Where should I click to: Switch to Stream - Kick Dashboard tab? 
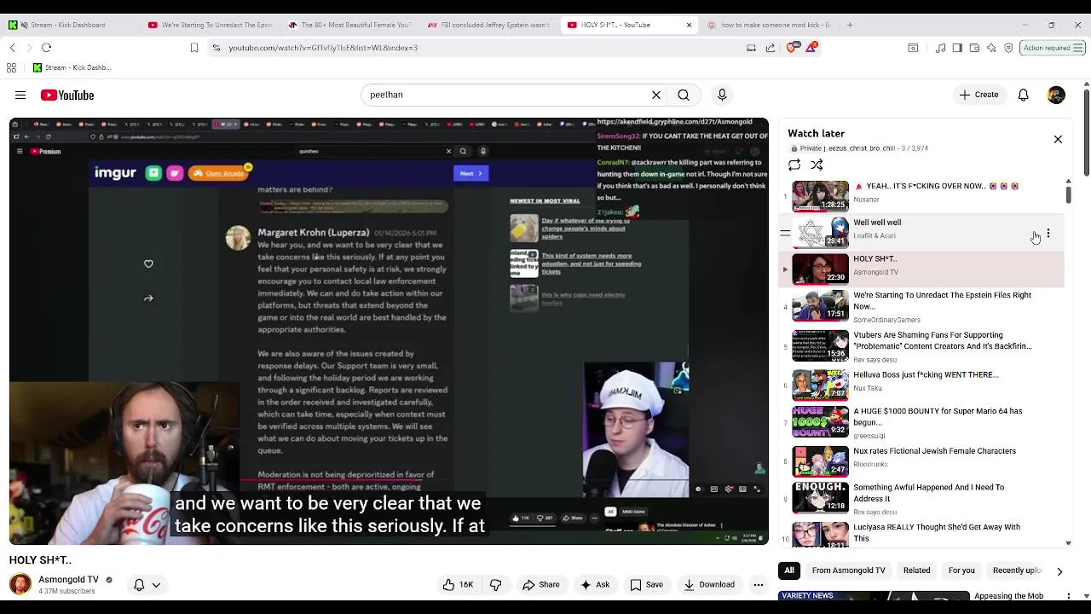[x=68, y=25]
